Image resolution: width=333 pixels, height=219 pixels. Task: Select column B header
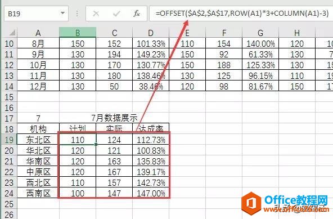[x=78, y=33]
